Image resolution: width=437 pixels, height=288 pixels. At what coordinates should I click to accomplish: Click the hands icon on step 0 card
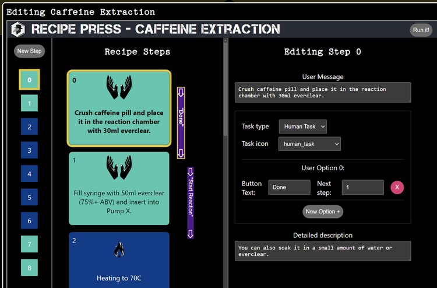pos(119,87)
